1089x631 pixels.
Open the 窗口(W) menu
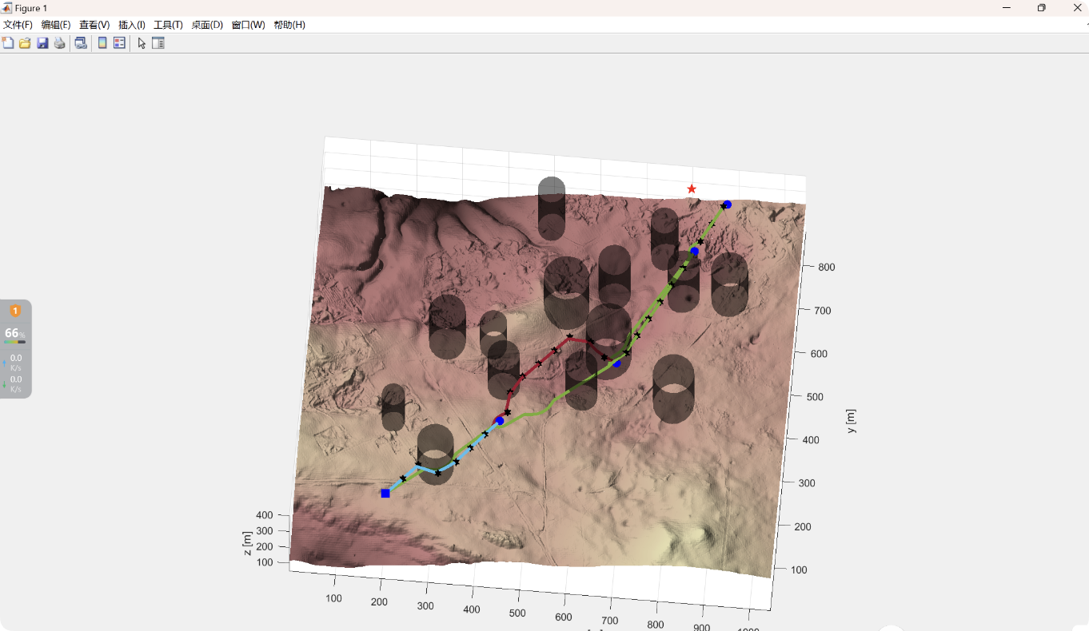click(248, 25)
